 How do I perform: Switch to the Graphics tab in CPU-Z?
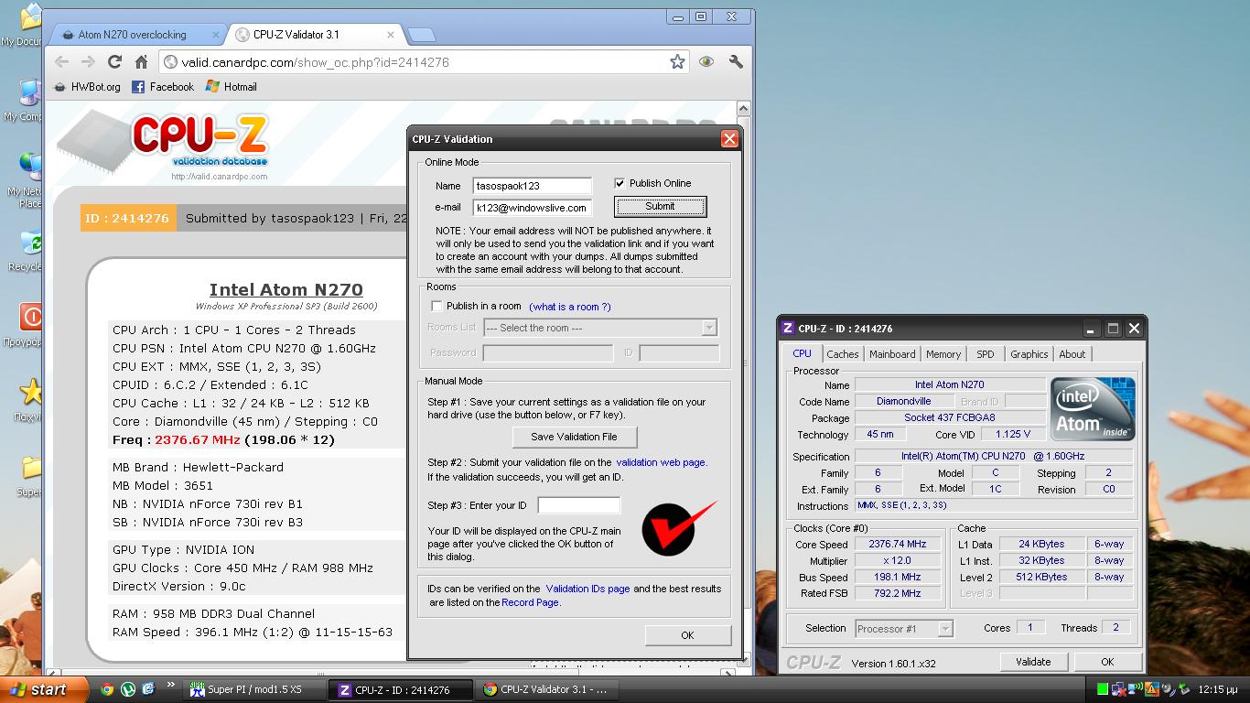1029,354
